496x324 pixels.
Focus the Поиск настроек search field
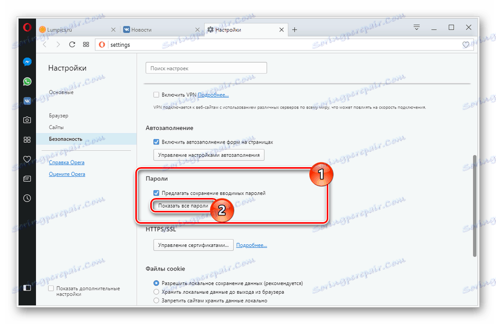point(206,68)
